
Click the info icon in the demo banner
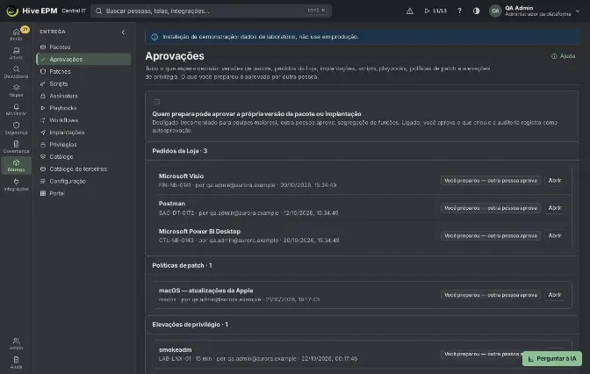point(155,37)
